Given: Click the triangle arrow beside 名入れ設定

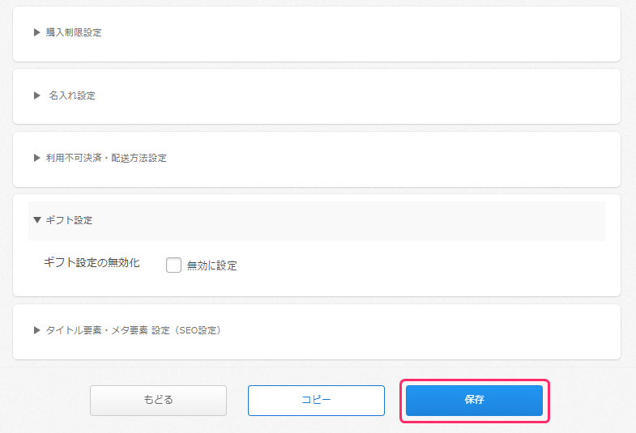Looking at the screenshot, I should (x=36, y=96).
